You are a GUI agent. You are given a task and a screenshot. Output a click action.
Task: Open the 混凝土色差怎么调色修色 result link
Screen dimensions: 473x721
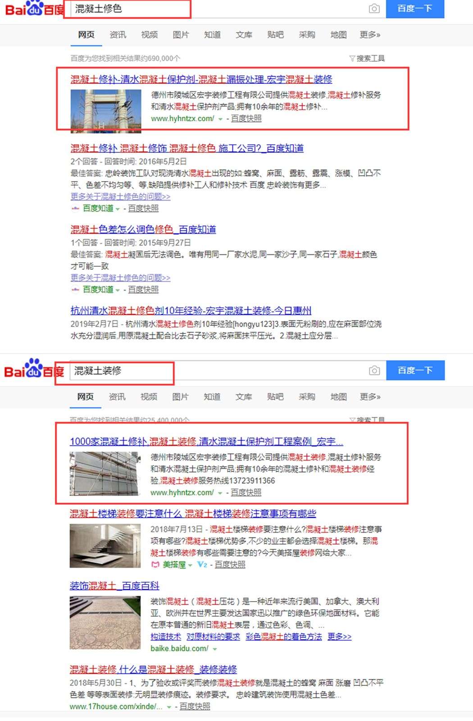(x=143, y=229)
